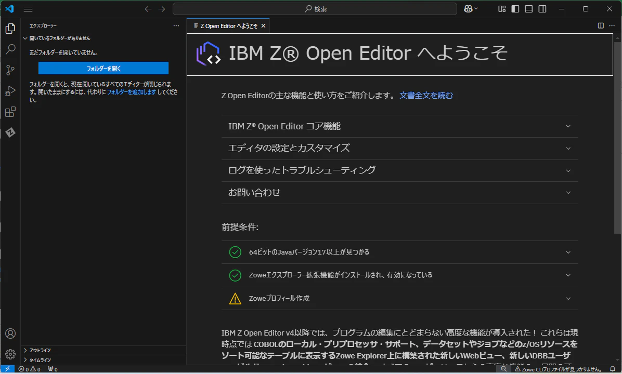The image size is (622, 374).
Task: Expand the タイムライン section
Action: [103, 360]
